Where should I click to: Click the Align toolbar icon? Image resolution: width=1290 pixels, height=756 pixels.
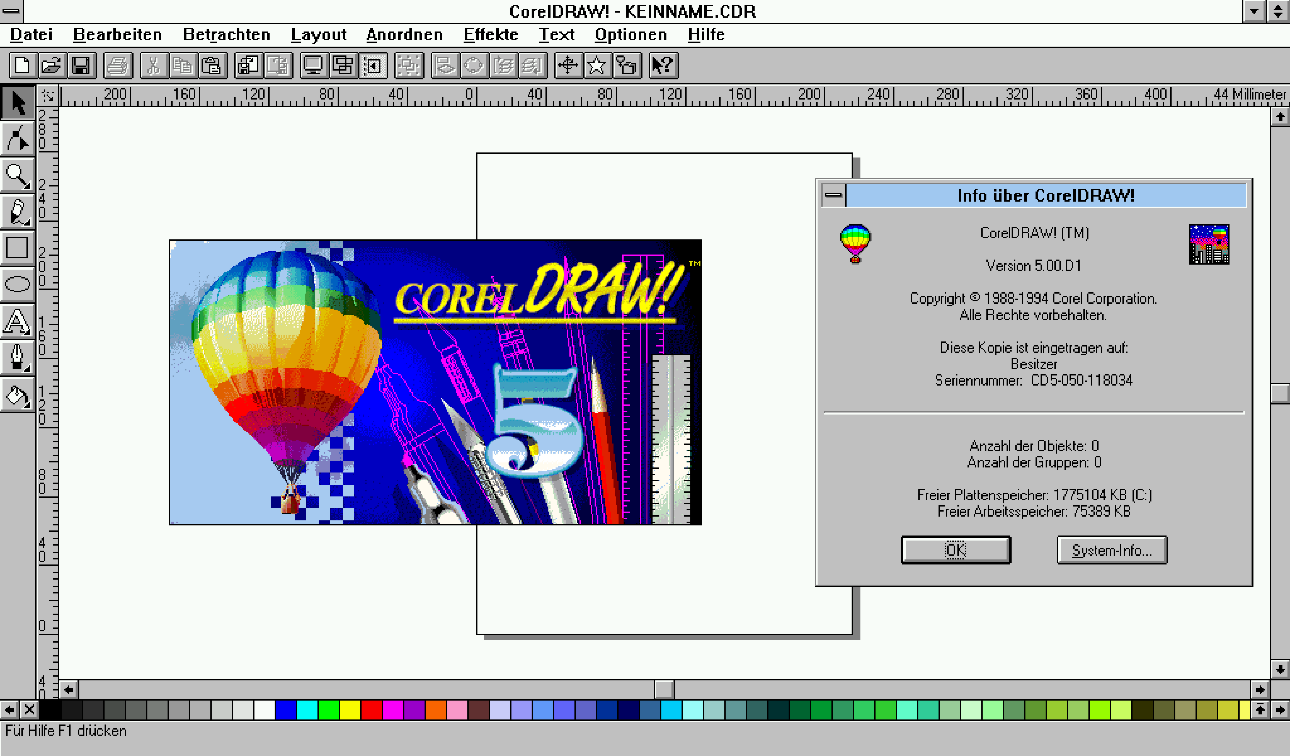point(445,66)
